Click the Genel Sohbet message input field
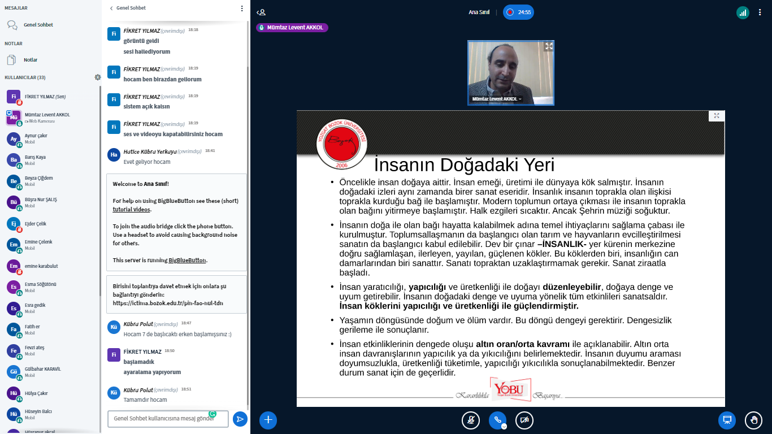This screenshot has width=772, height=434. point(168,419)
